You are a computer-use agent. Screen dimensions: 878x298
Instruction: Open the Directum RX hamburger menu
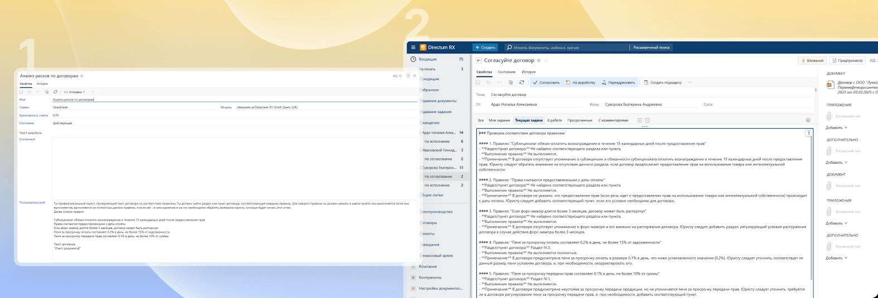tap(413, 47)
